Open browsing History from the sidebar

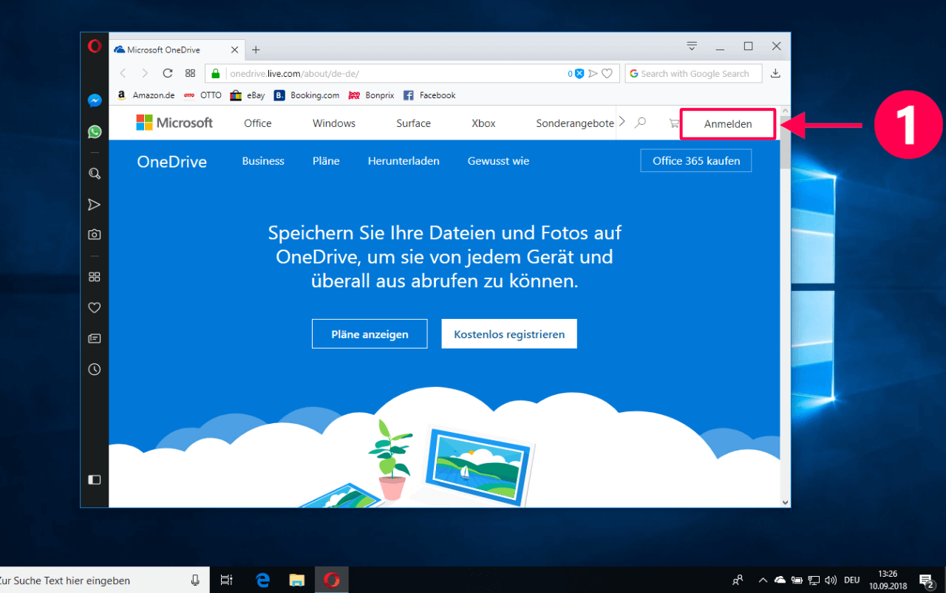pyautogui.click(x=95, y=369)
